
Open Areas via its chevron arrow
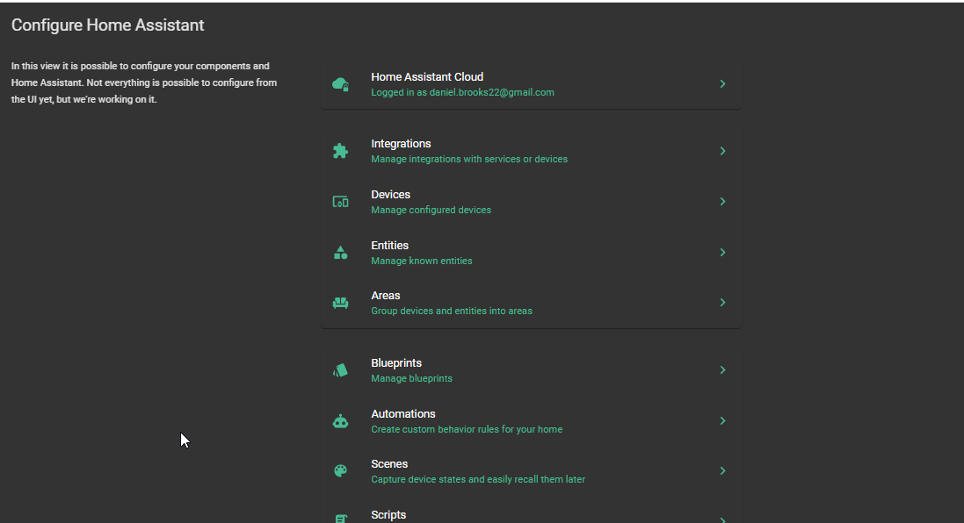pos(723,303)
